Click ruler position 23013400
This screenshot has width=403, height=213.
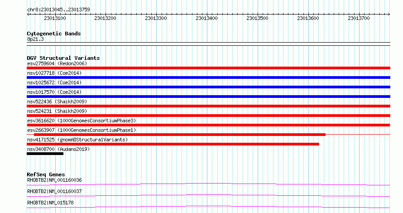click(206, 18)
